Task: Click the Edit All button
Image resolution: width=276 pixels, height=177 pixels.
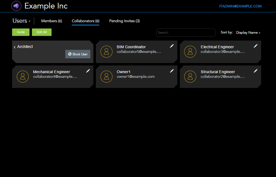Action: (42, 32)
